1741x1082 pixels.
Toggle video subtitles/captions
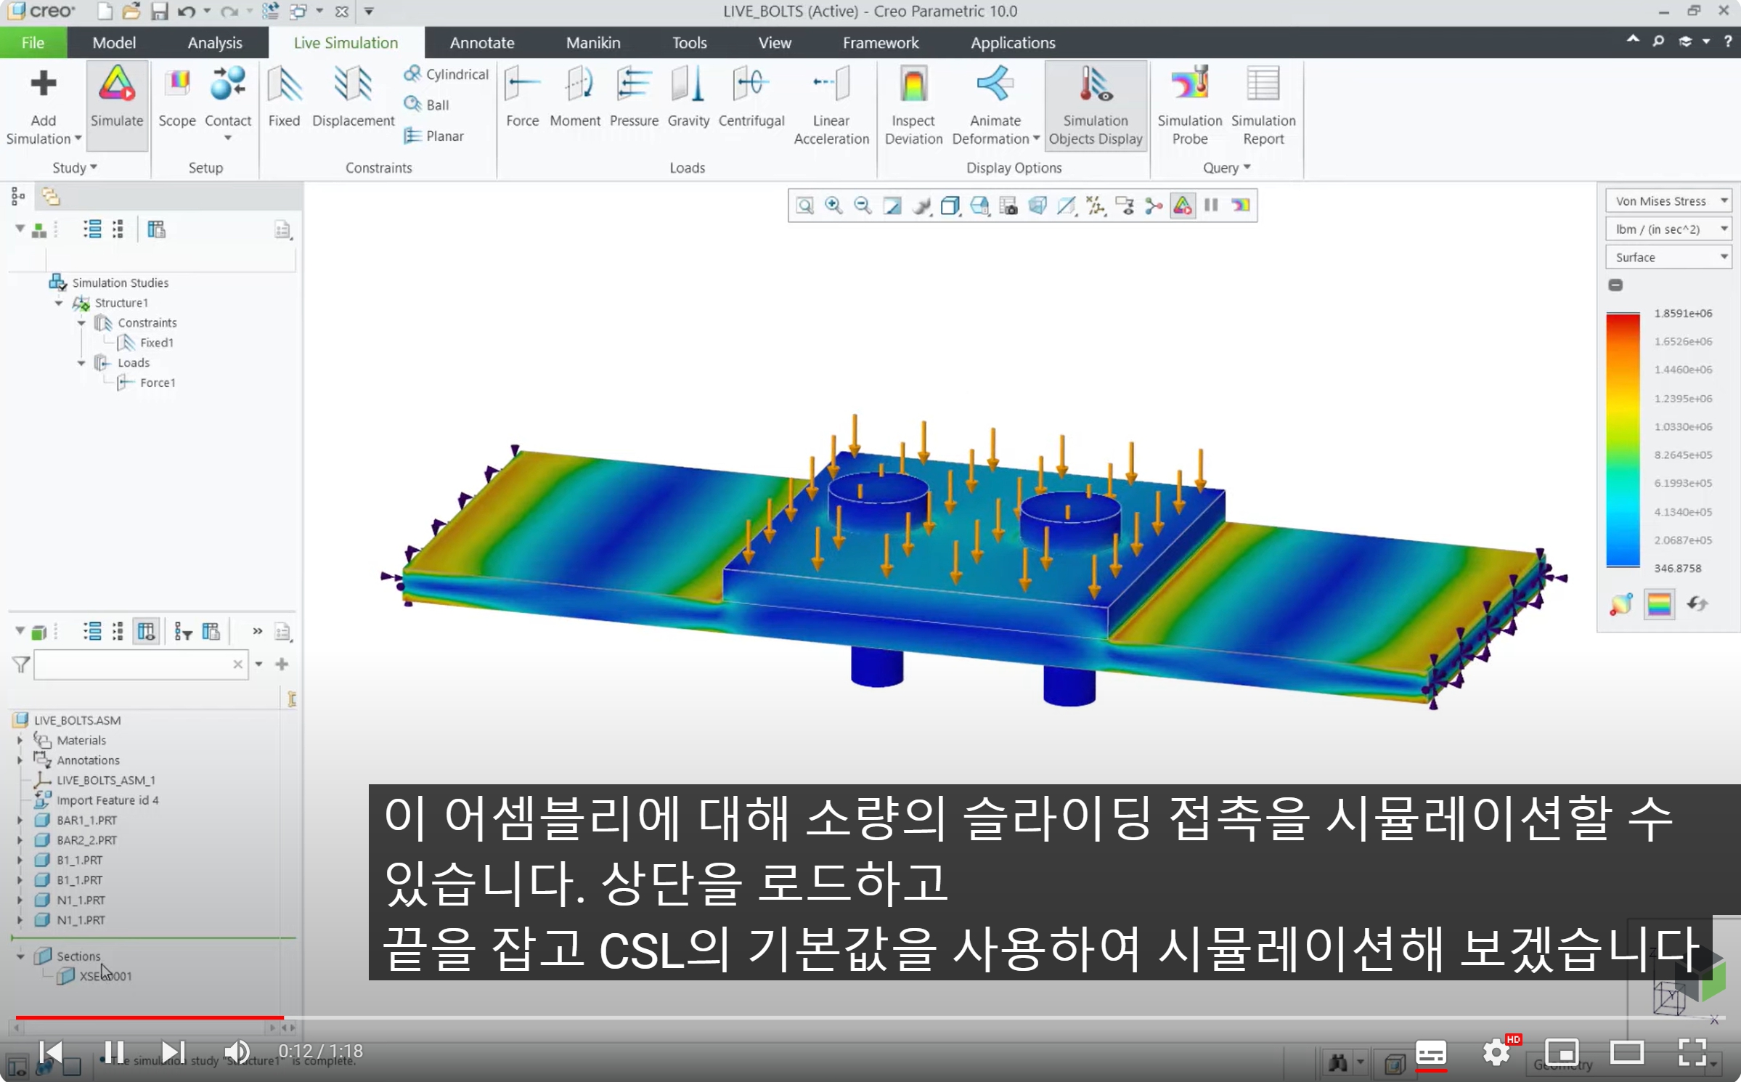1431,1053
